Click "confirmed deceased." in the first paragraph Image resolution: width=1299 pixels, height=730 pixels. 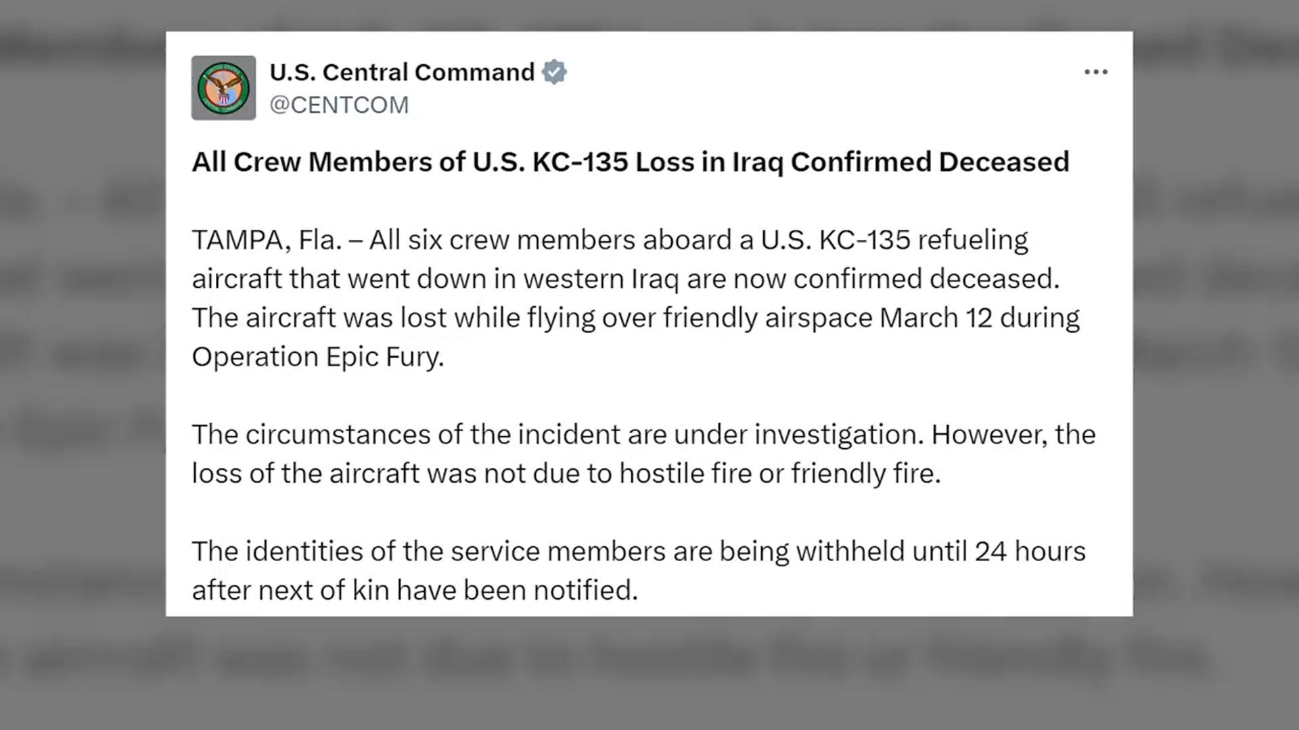click(926, 279)
